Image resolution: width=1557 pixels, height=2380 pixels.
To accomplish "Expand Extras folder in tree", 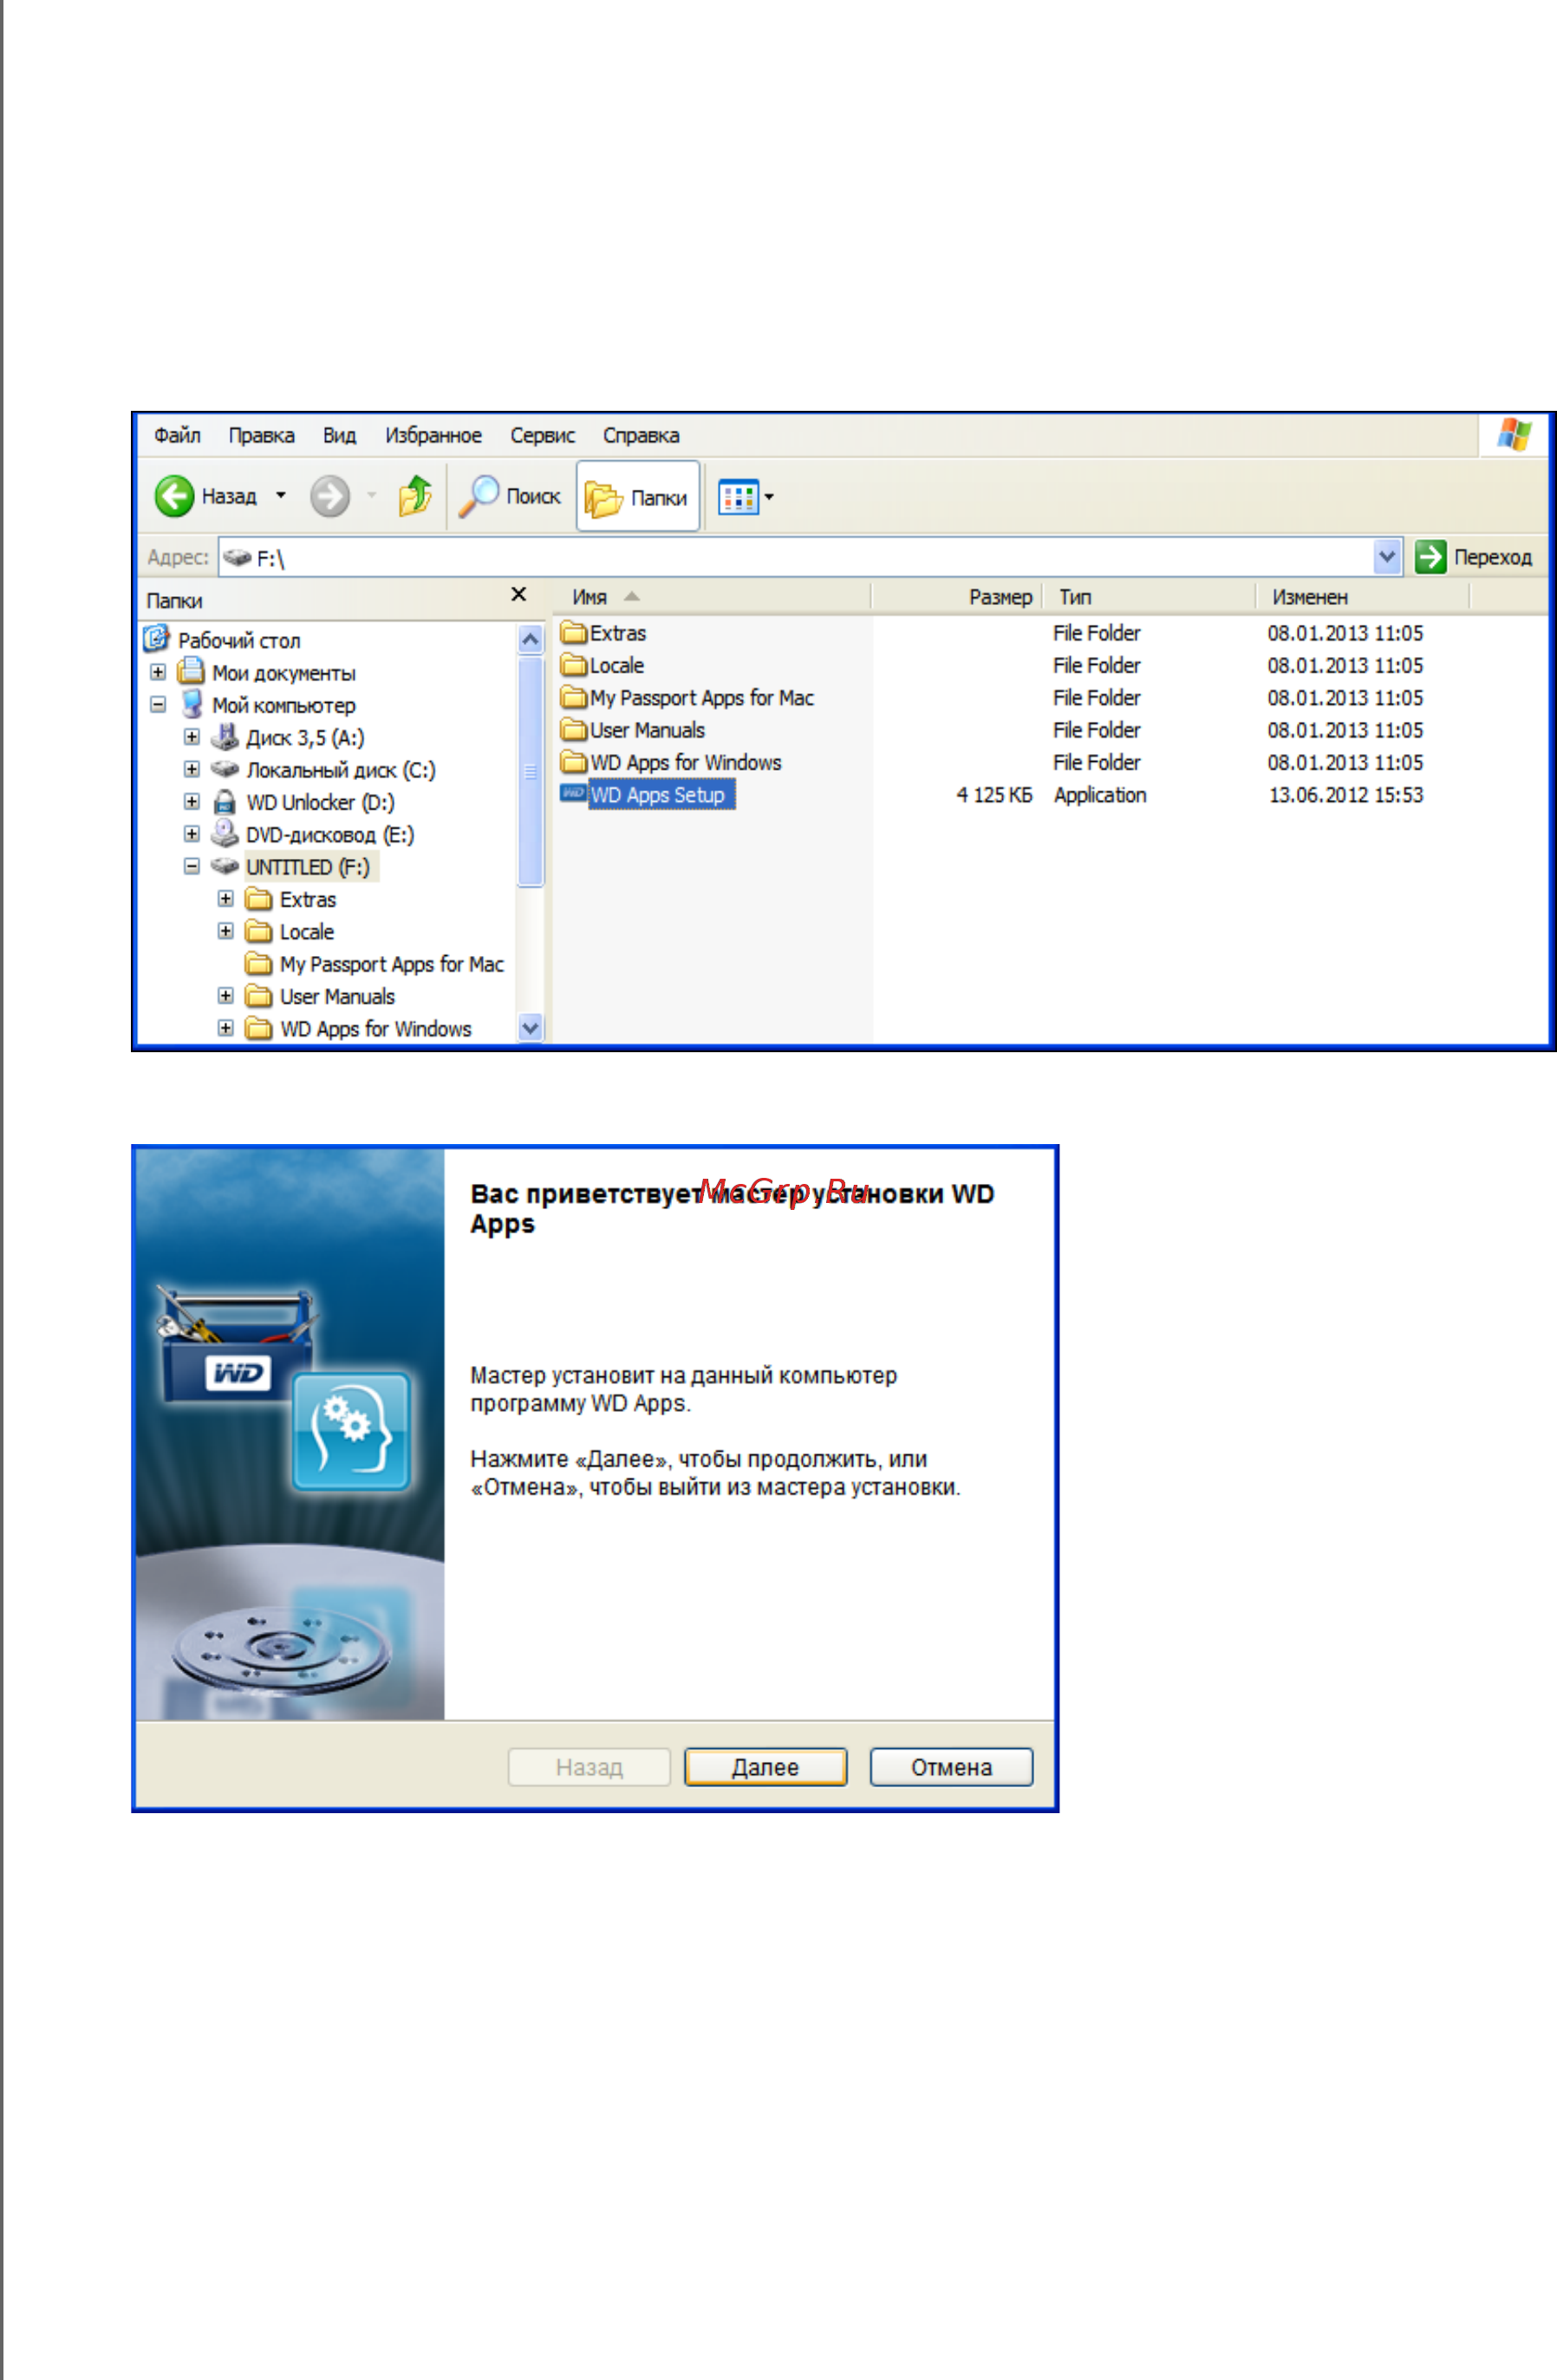I will (x=226, y=899).
